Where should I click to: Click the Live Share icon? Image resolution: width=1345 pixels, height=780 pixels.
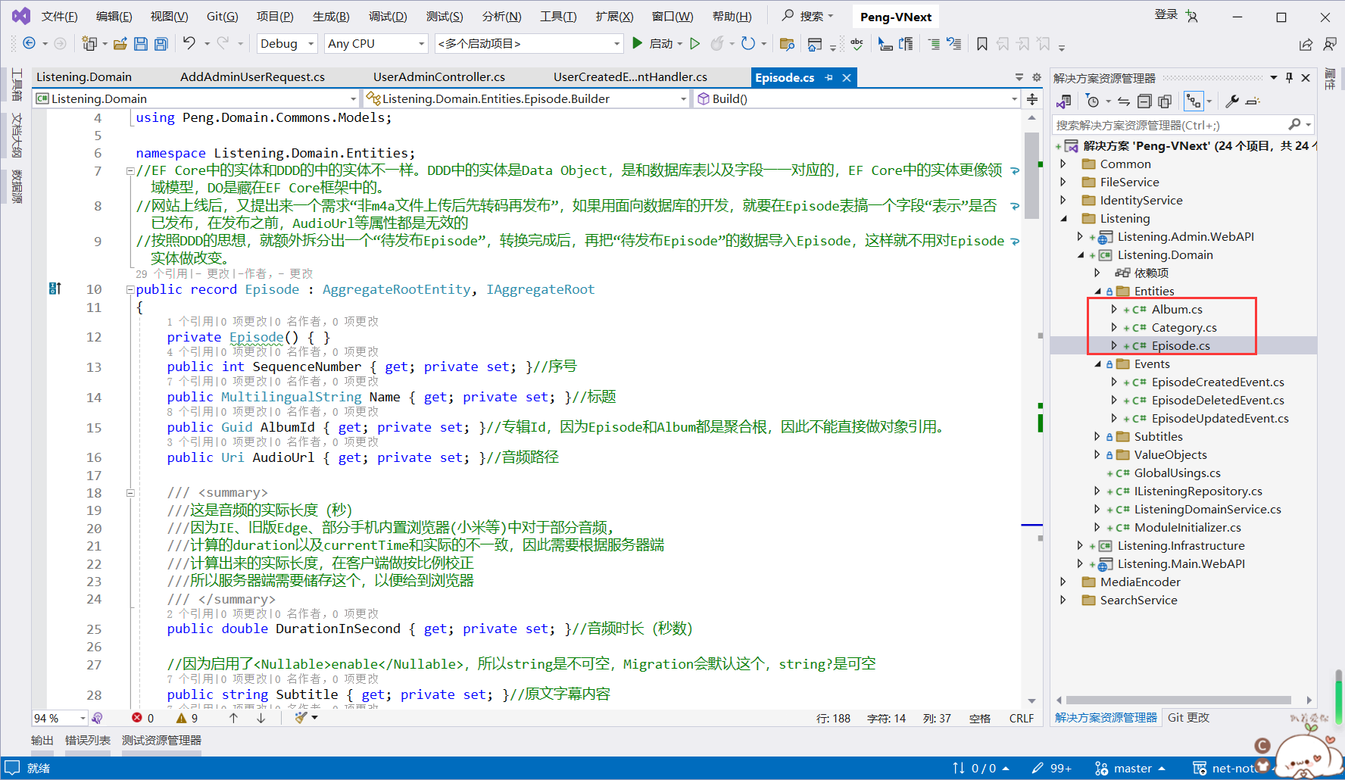[1306, 44]
